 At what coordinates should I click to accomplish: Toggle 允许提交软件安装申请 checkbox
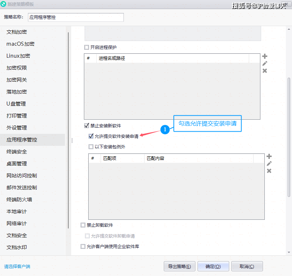point(91,136)
